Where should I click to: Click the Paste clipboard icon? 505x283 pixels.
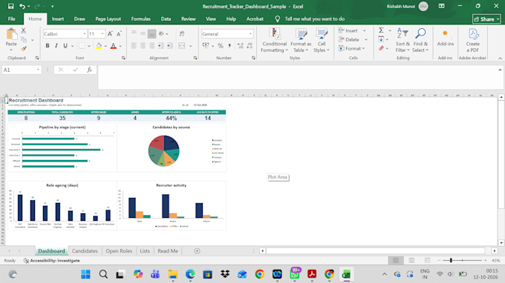point(11,35)
